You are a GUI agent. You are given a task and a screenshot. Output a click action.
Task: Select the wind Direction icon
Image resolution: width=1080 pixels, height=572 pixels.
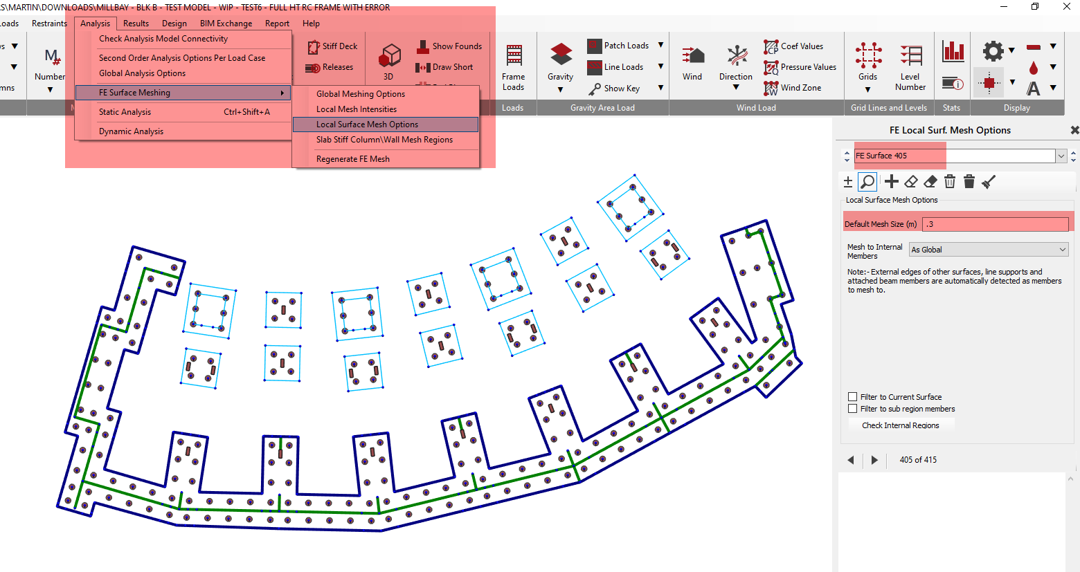[x=736, y=55]
